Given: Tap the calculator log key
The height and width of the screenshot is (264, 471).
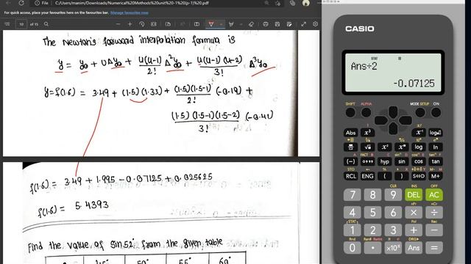Looking at the screenshot, I should (x=419, y=147).
